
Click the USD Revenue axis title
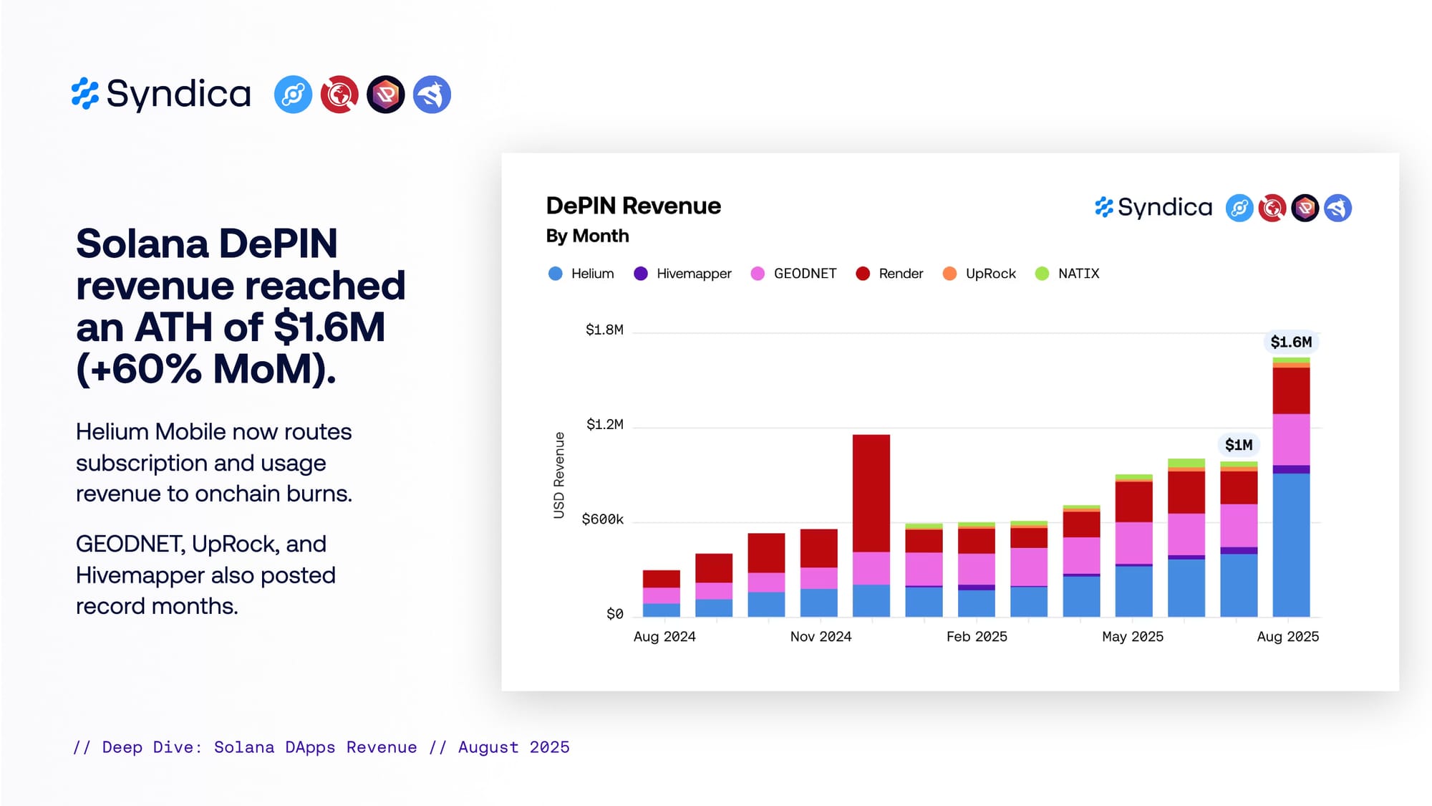point(559,475)
